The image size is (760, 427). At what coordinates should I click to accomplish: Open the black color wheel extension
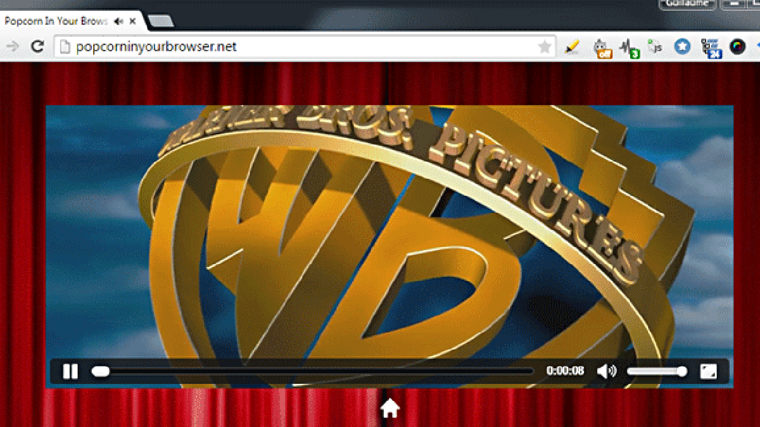737,46
